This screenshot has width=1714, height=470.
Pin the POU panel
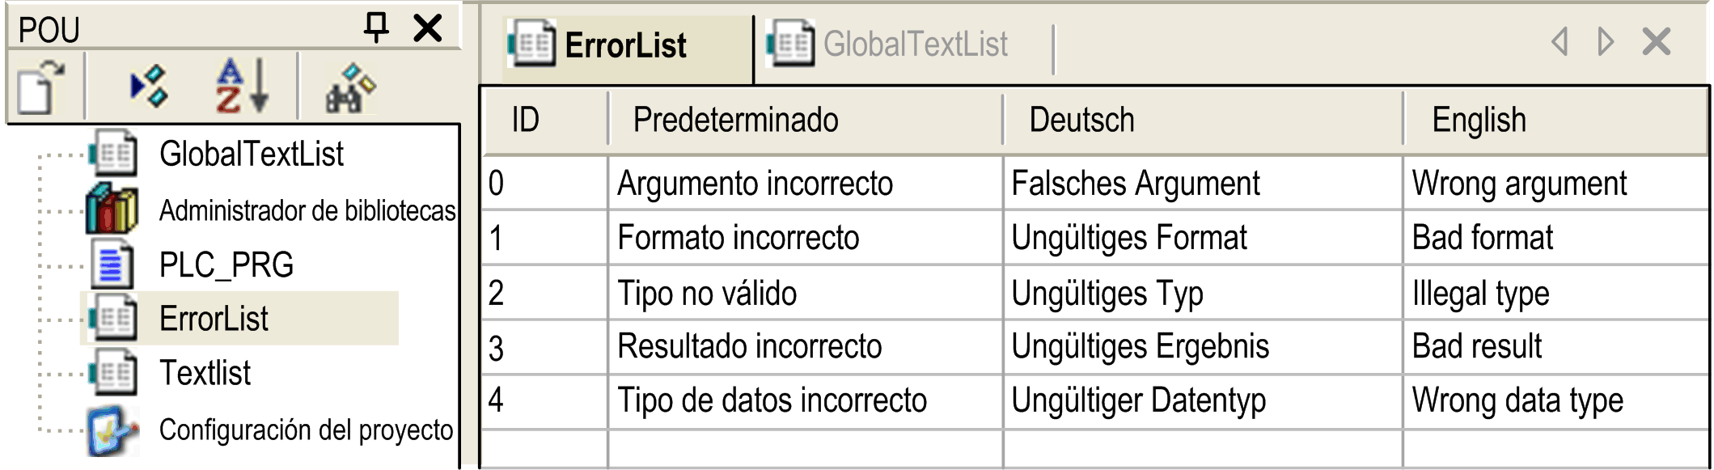point(376,28)
